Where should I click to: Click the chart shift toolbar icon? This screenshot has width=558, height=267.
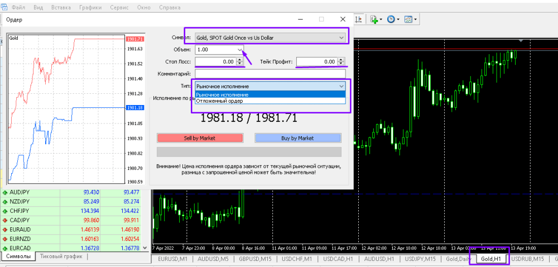coord(359,19)
